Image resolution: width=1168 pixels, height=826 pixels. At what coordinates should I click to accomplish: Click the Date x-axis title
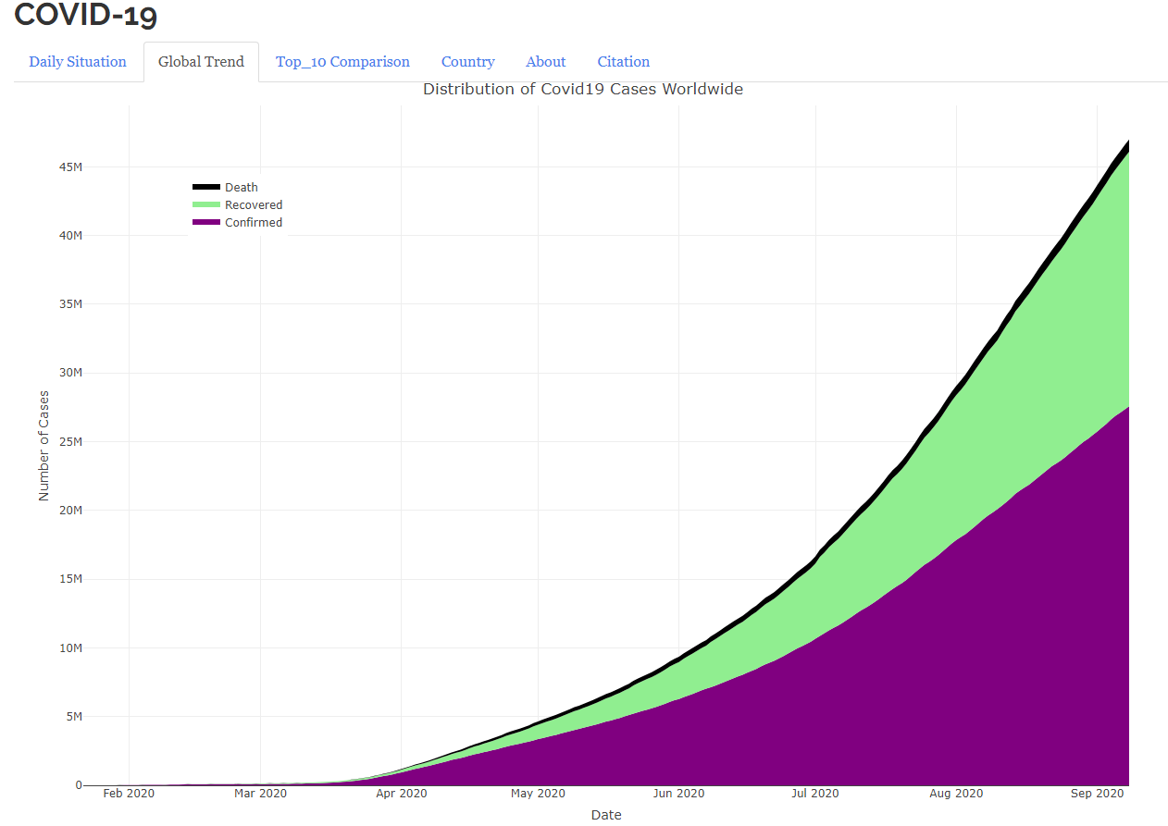tap(606, 815)
